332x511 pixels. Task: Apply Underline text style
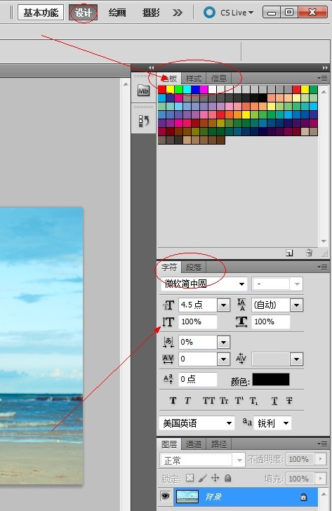(274, 401)
